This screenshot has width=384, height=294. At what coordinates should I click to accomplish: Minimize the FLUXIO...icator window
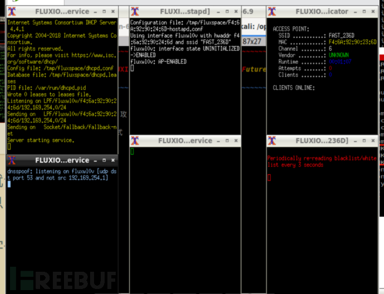(356, 12)
